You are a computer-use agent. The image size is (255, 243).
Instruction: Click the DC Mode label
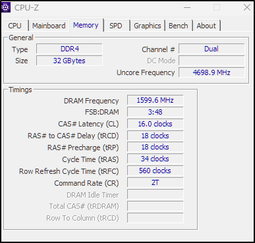tap(161, 61)
